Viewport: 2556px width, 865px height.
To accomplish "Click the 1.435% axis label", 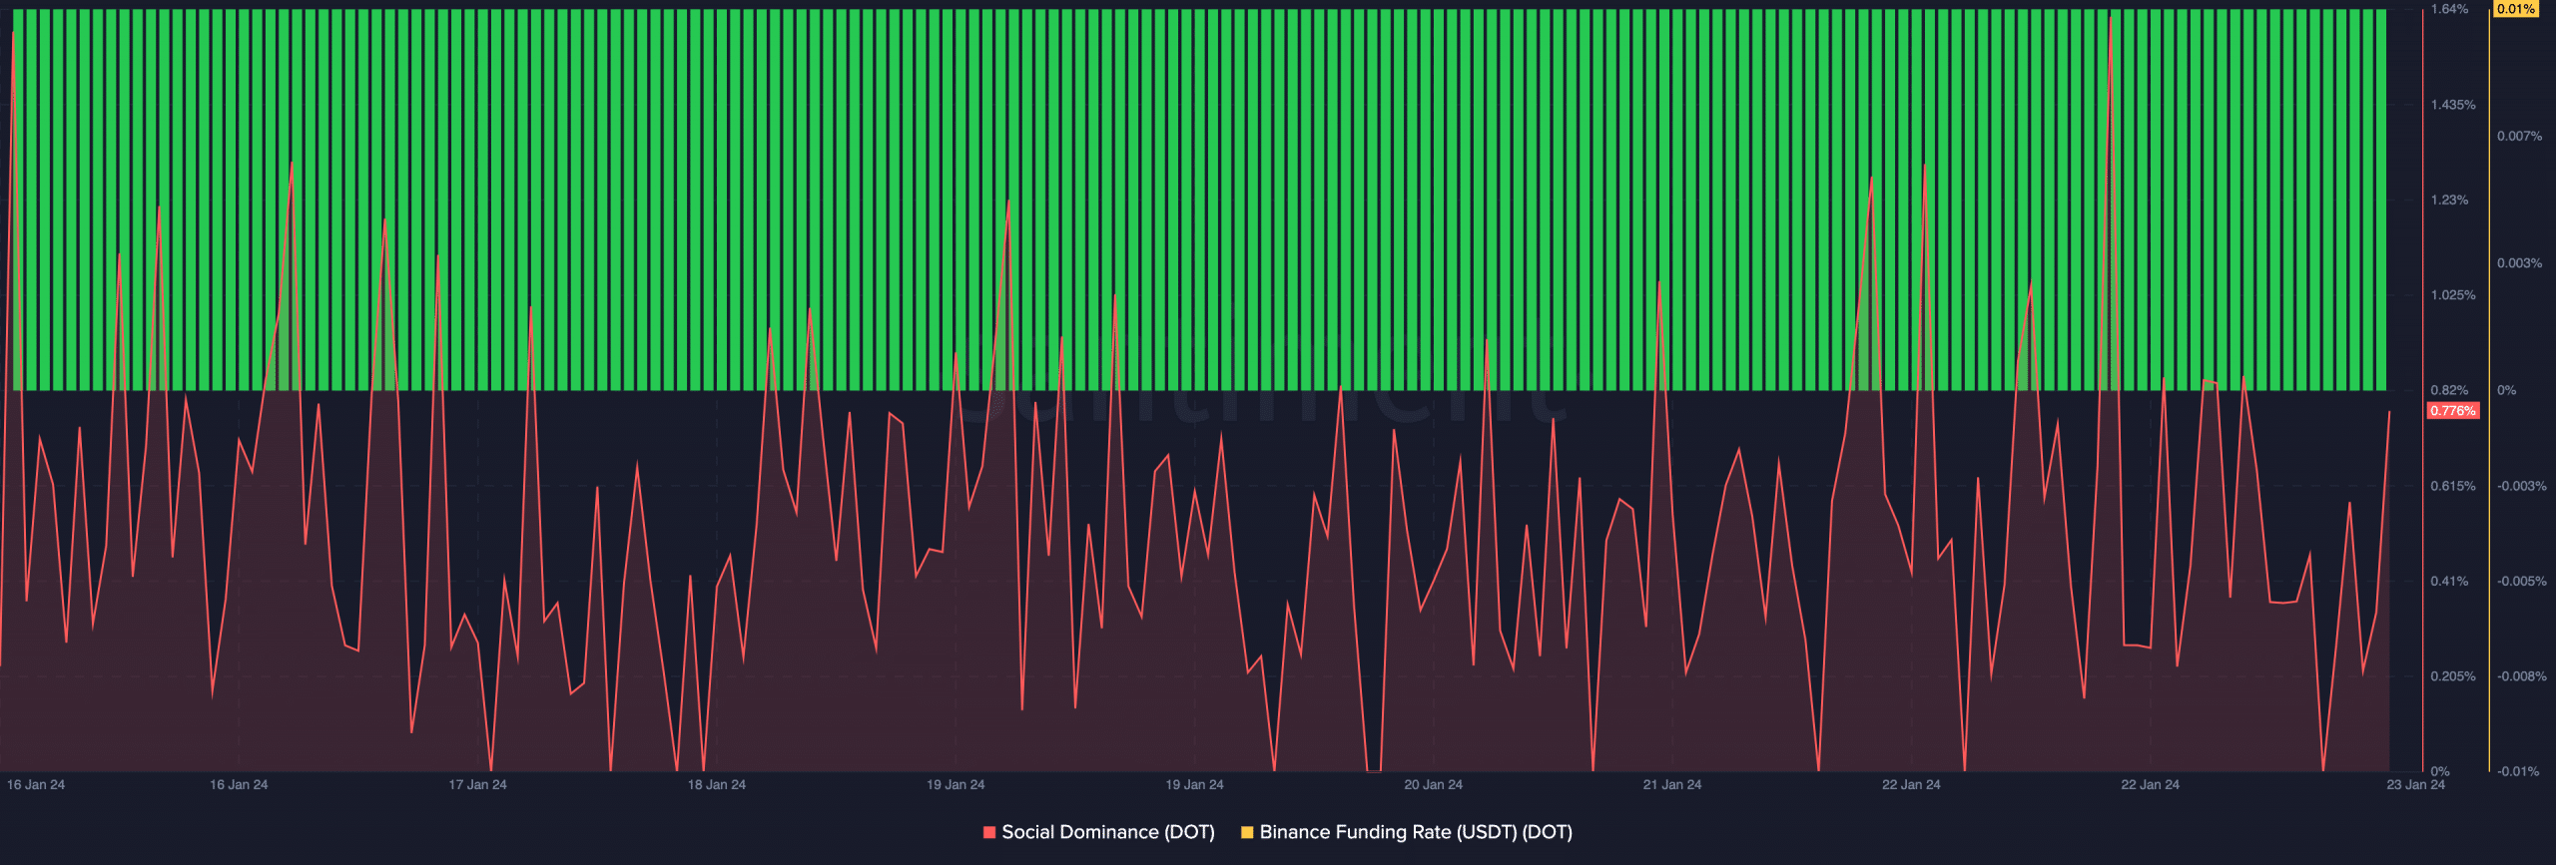I will click(2453, 105).
